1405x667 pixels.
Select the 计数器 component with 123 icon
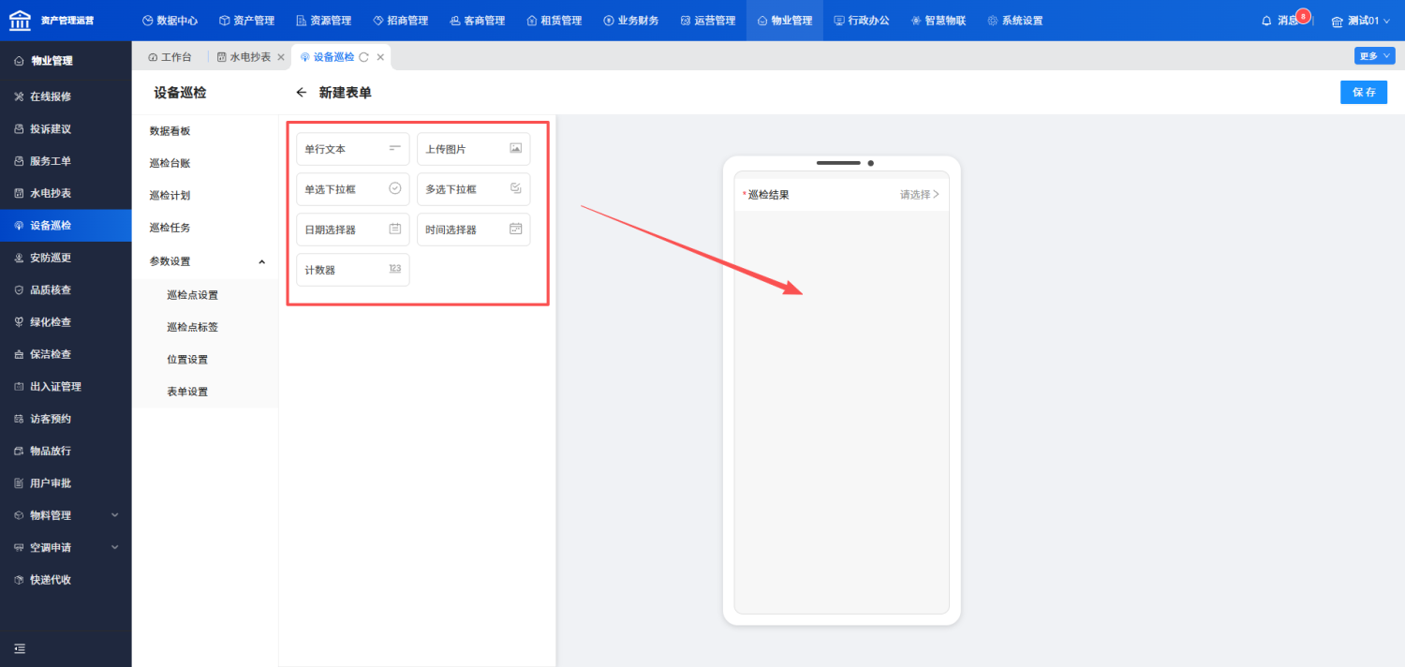point(353,270)
